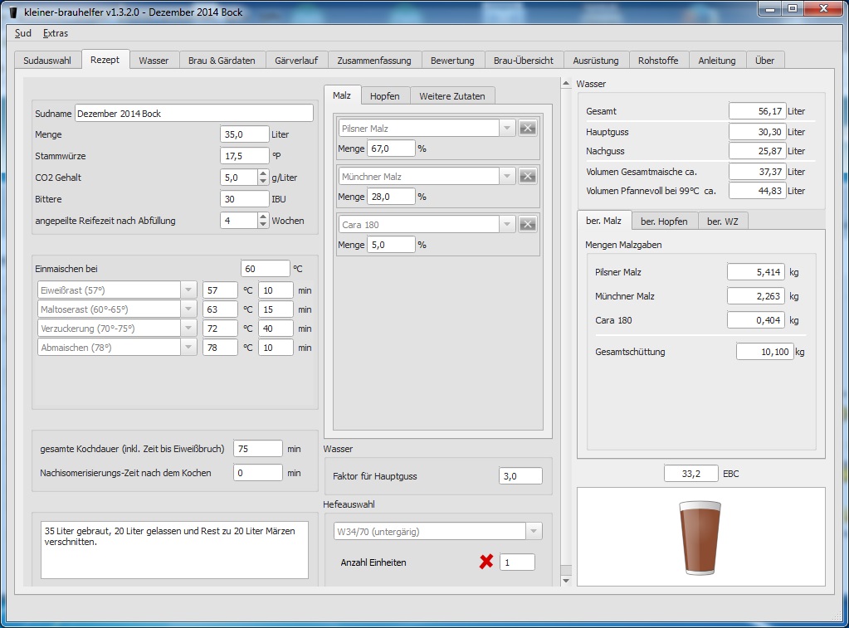Open the Extras menu
This screenshot has width=849, height=628.
[56, 33]
